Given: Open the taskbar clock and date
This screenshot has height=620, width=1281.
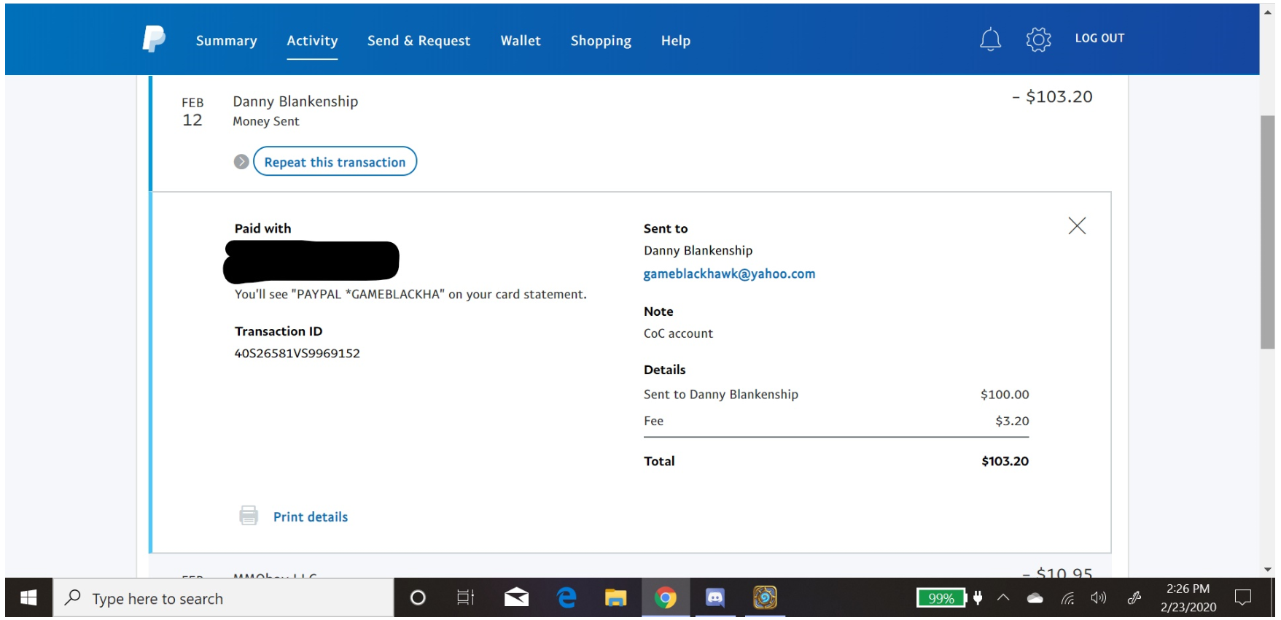Looking at the screenshot, I should (x=1188, y=598).
